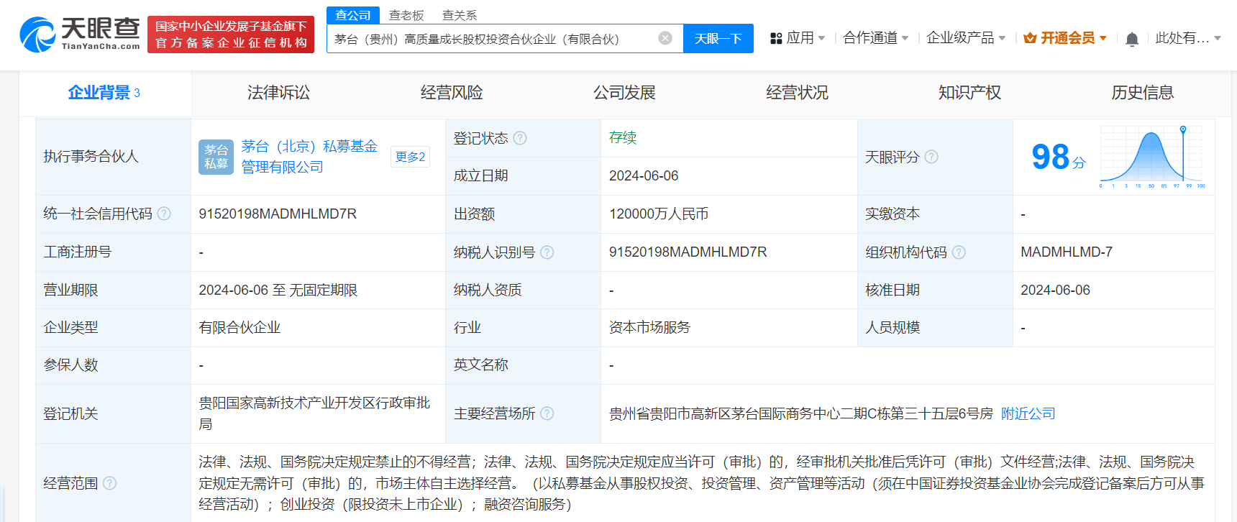Show help for 统一社会信用代码 question icon
The width and height of the screenshot is (1237, 522).
(x=164, y=214)
